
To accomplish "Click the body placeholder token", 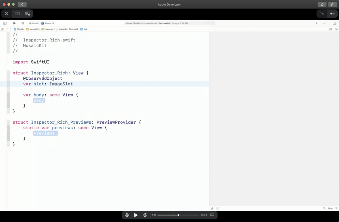I will point(39,100).
